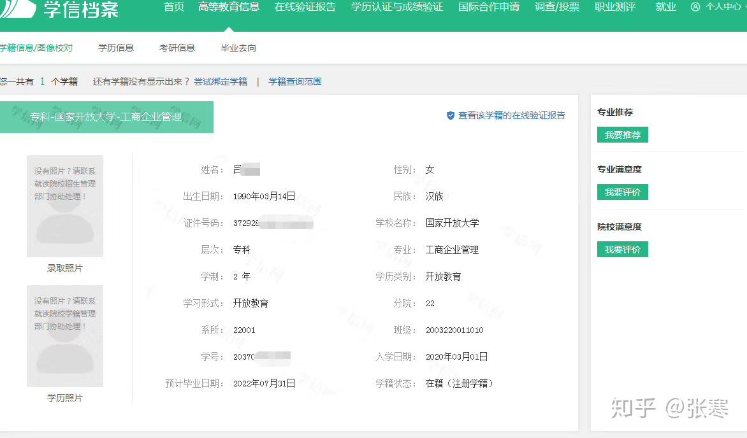Click the 学历类别 value 开放教育
Screen dimensions: 747x438
point(443,276)
